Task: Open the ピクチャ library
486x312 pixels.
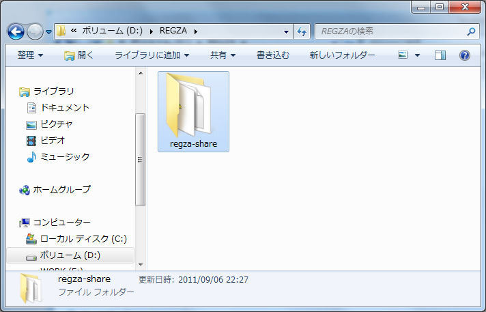Action: click(x=57, y=124)
